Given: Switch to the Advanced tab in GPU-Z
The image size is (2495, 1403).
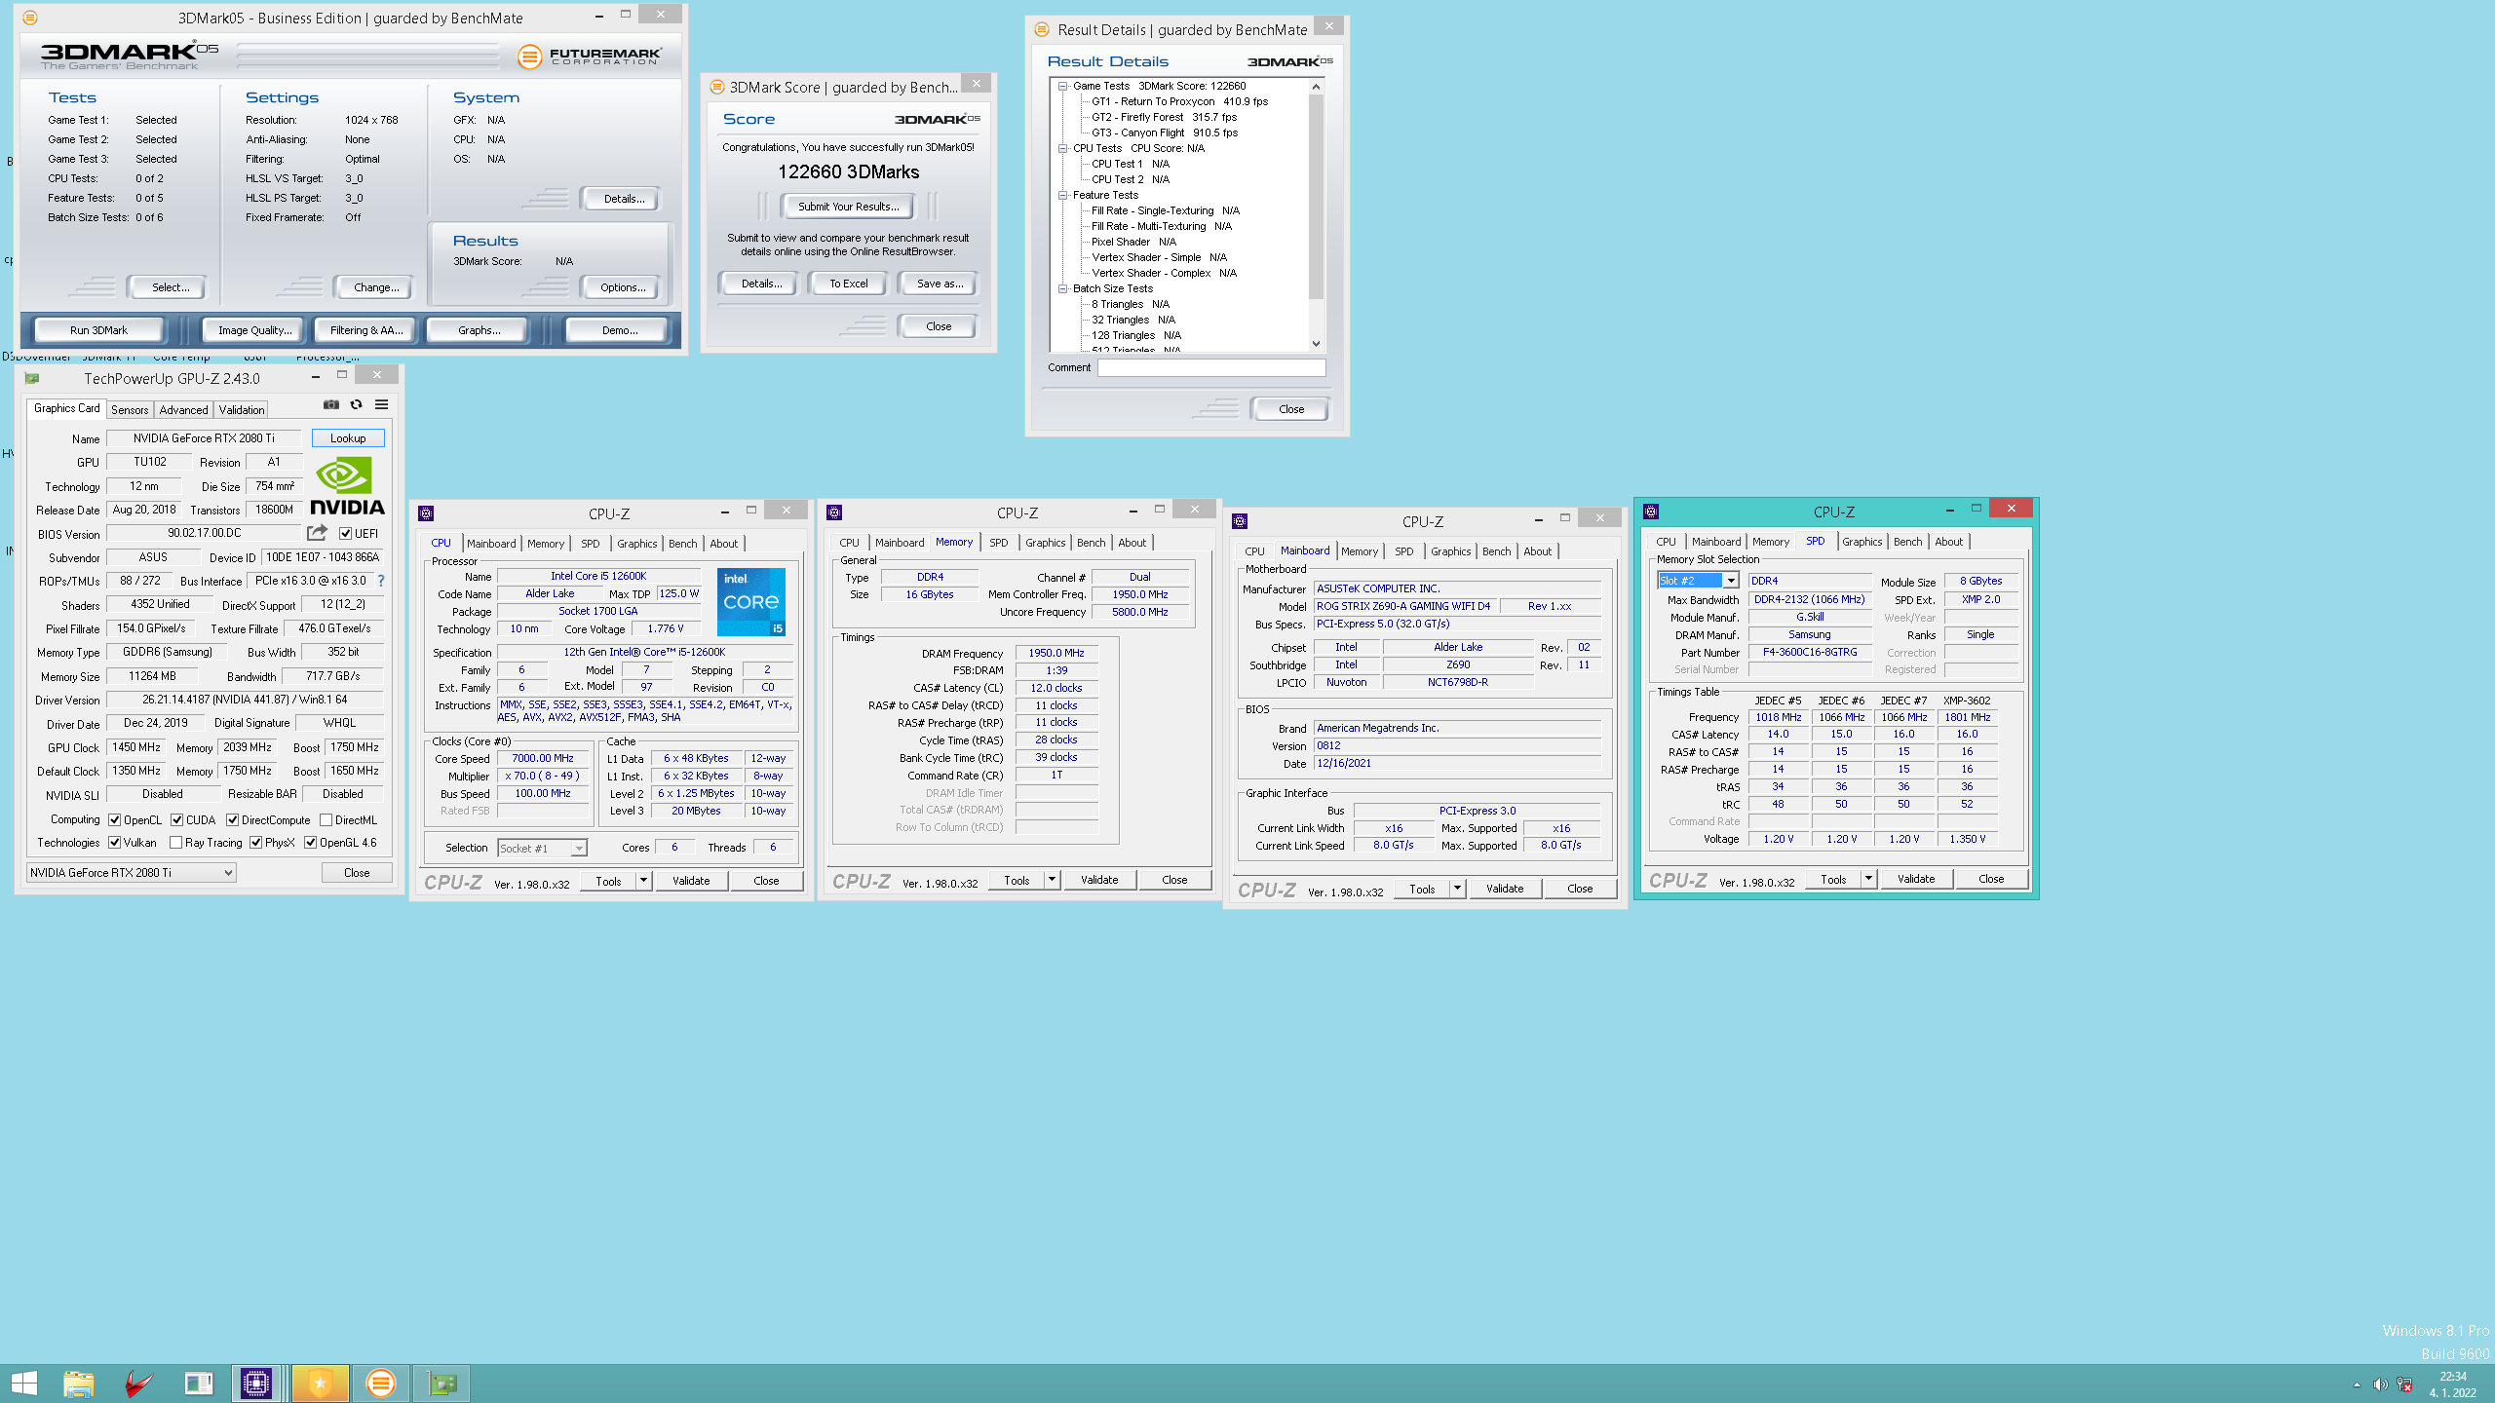Looking at the screenshot, I should point(183,410).
